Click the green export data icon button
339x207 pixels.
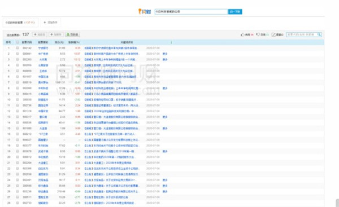[x=72, y=34]
